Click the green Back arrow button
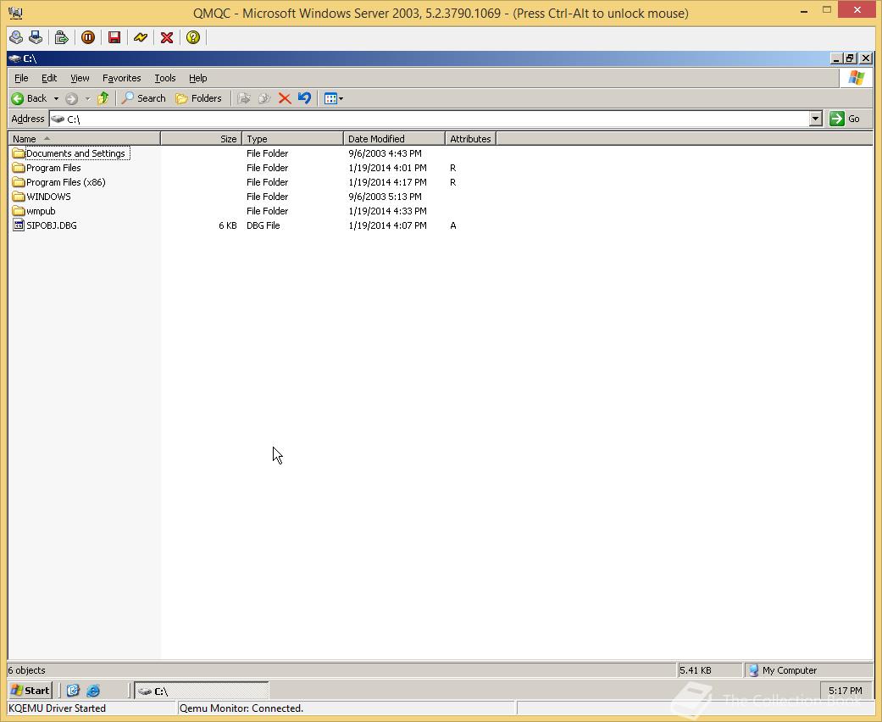Viewport: 882px width, 722px height. click(x=30, y=98)
